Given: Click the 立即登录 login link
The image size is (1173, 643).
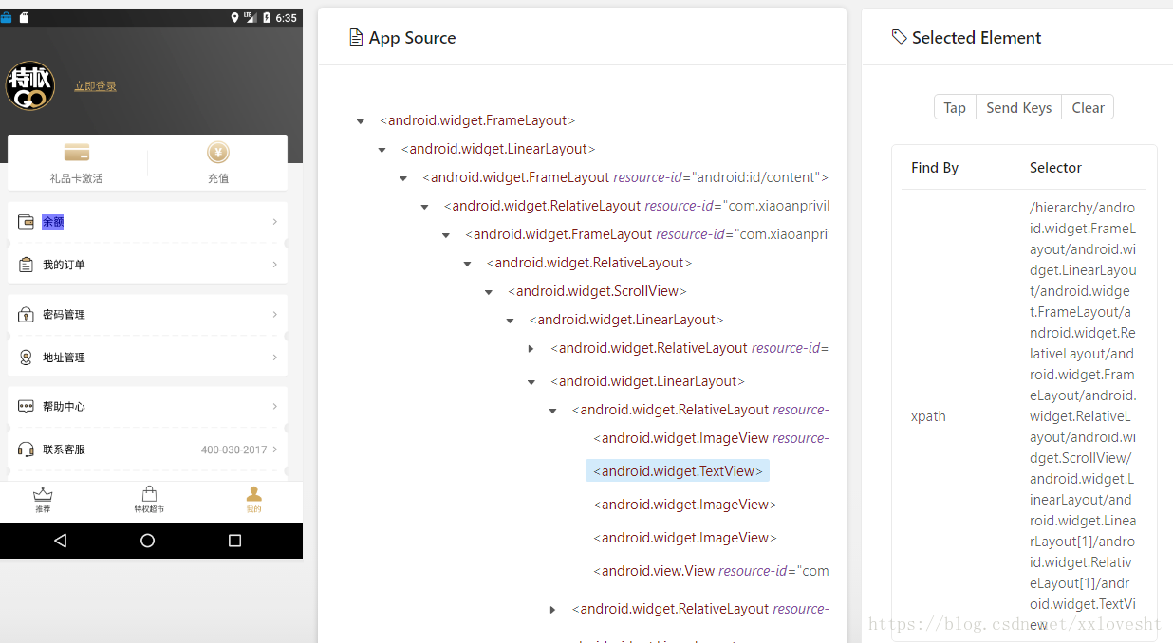Looking at the screenshot, I should coord(95,86).
